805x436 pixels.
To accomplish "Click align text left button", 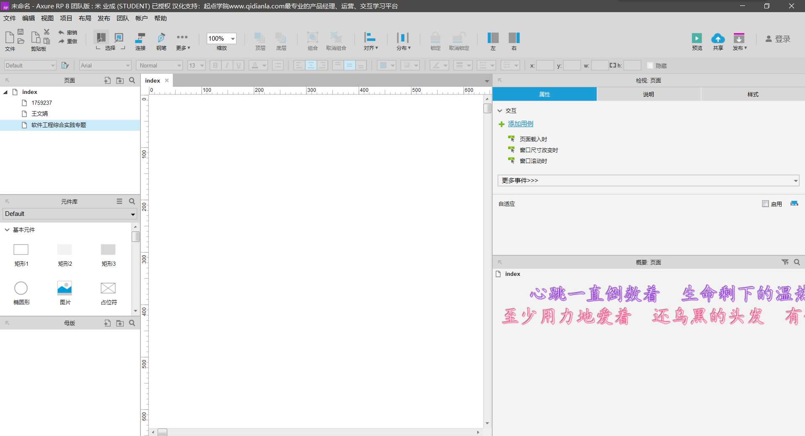I will click(299, 65).
